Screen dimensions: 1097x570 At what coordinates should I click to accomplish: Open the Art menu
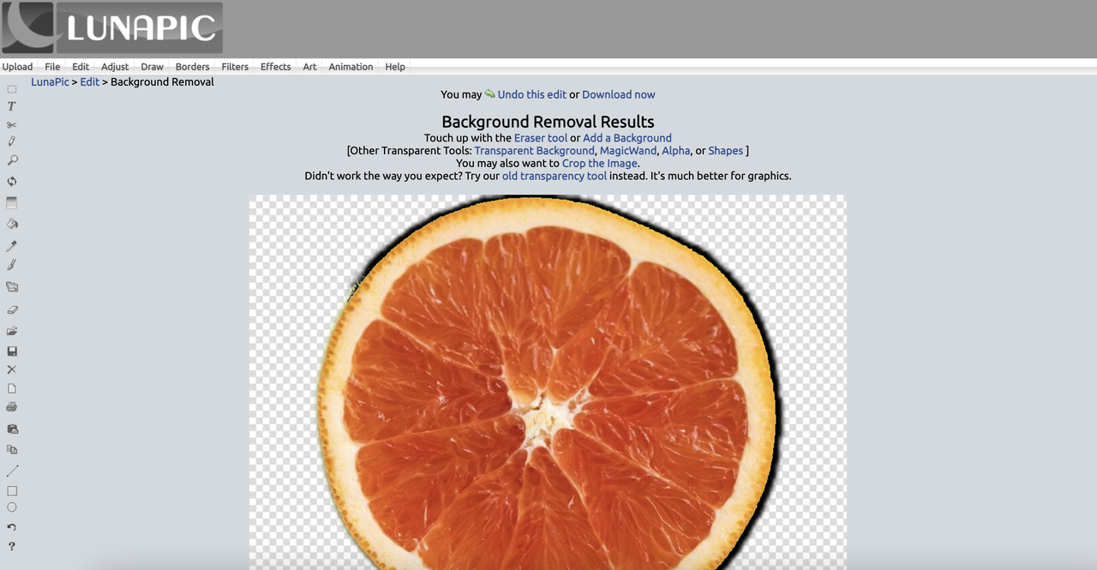(309, 67)
